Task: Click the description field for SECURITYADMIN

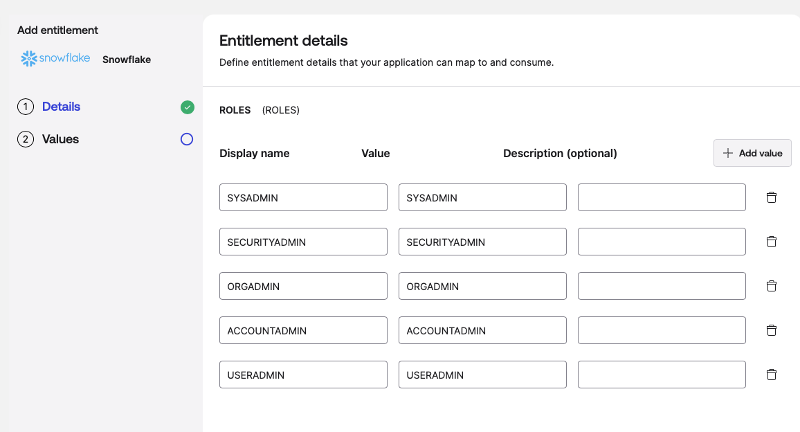Action: pos(661,242)
